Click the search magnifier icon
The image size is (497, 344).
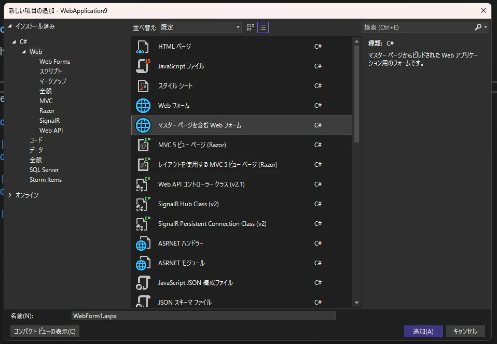478,27
